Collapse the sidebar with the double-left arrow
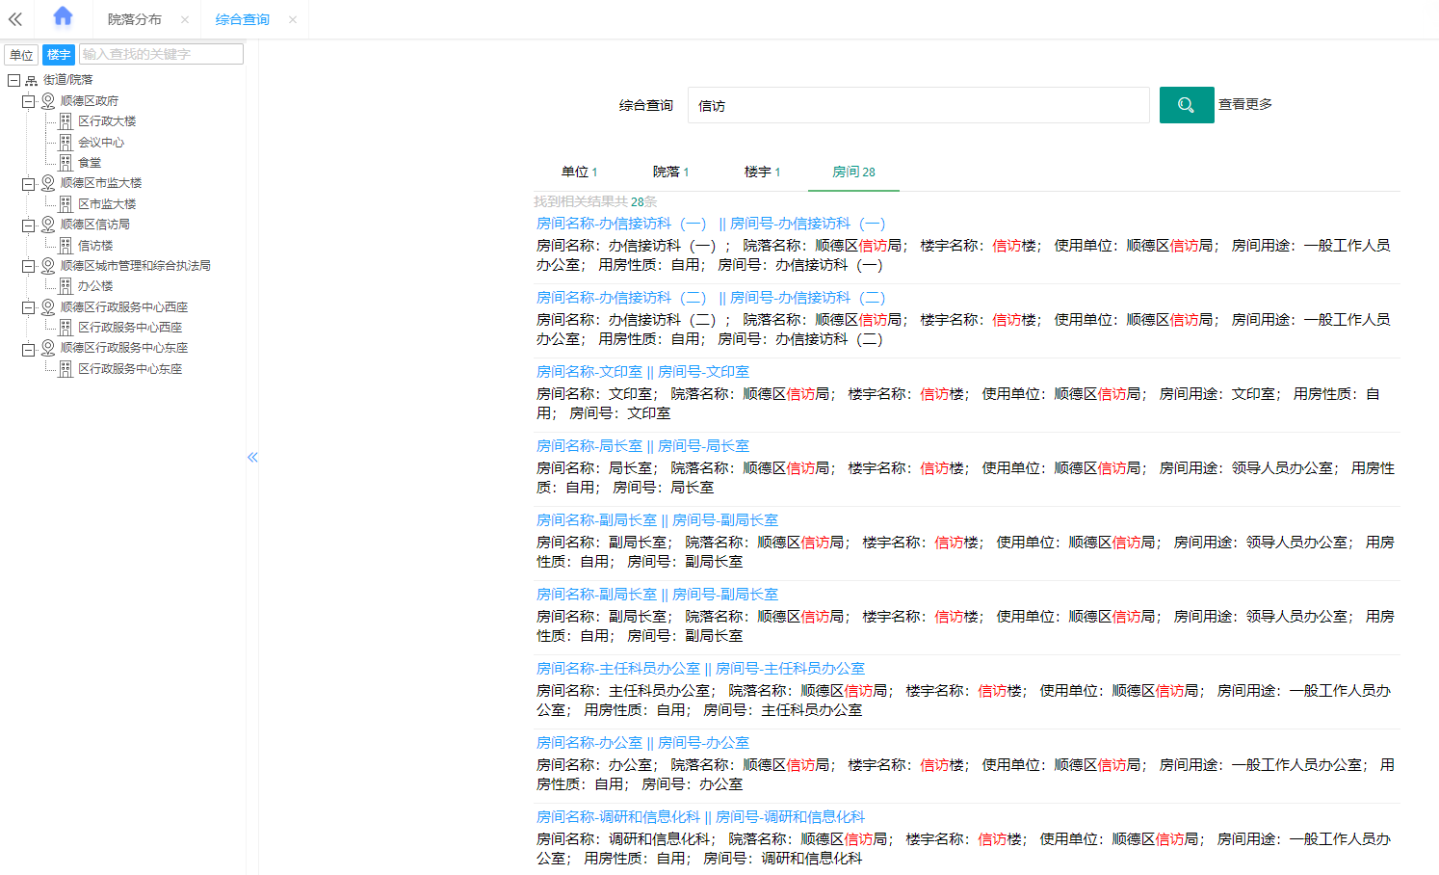1439x875 pixels. tap(15, 19)
